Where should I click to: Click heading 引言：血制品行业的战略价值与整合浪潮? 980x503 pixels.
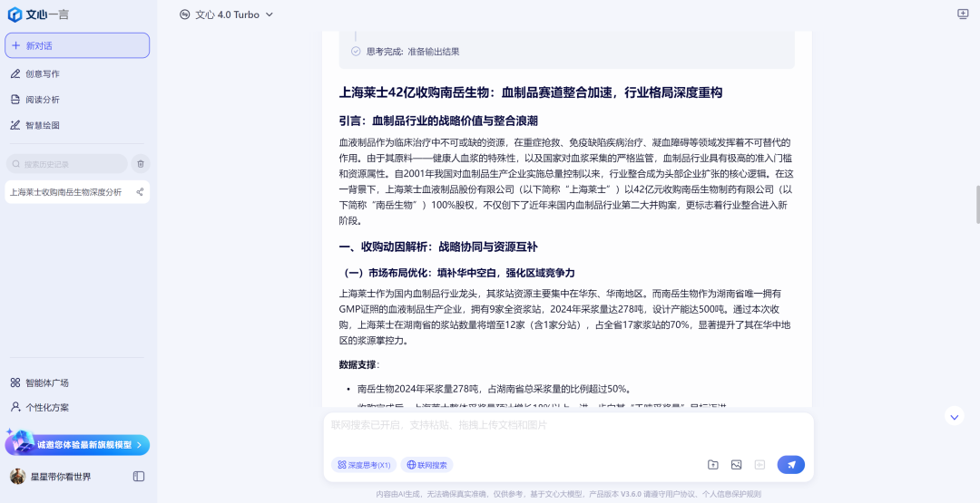438,121
